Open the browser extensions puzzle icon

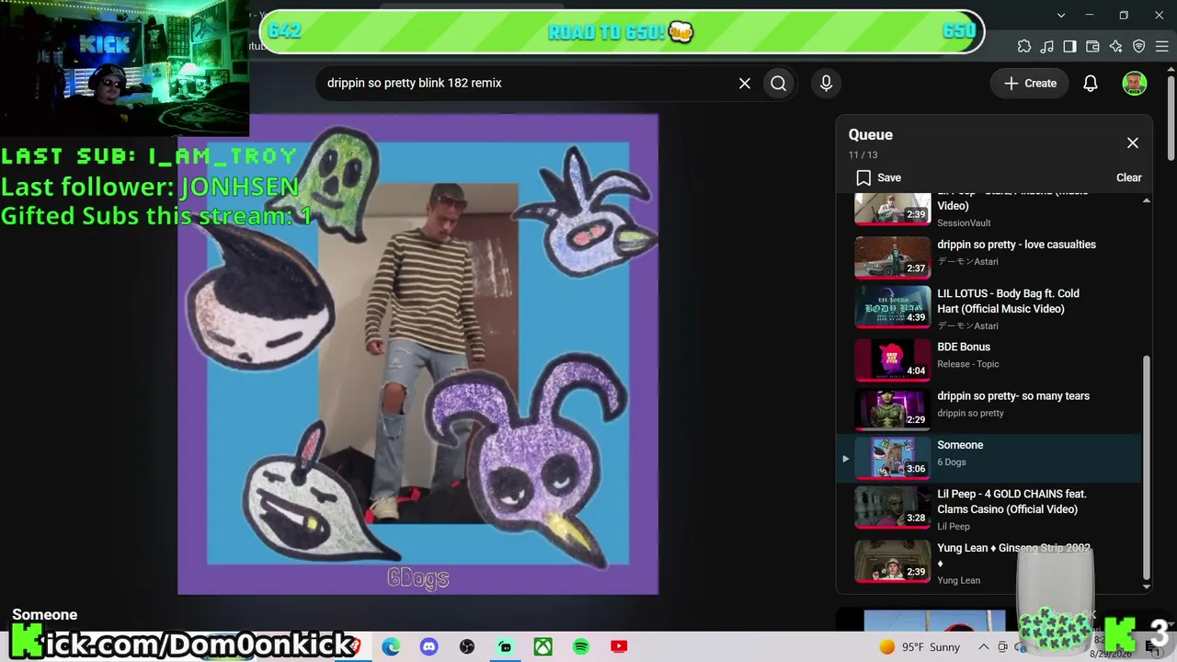point(1024,47)
